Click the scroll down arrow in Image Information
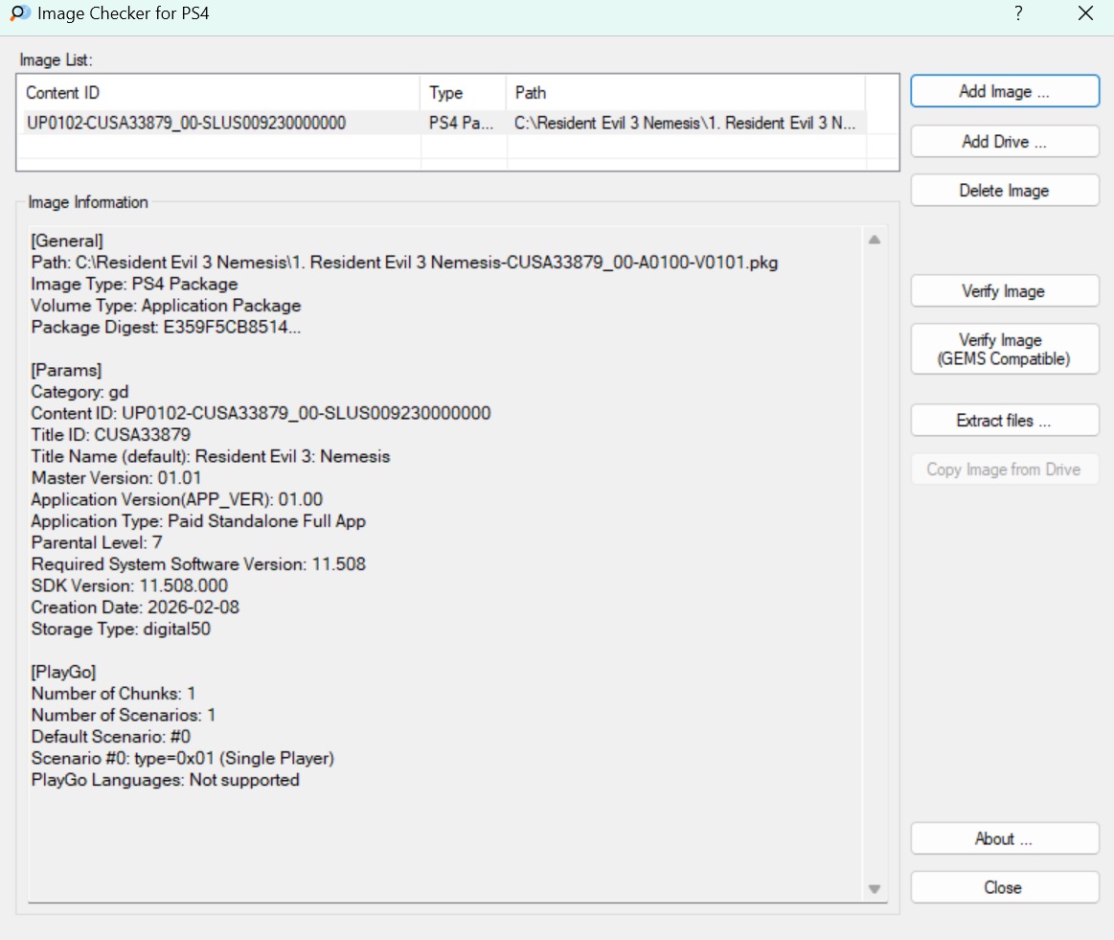This screenshot has width=1114, height=940. [x=875, y=889]
